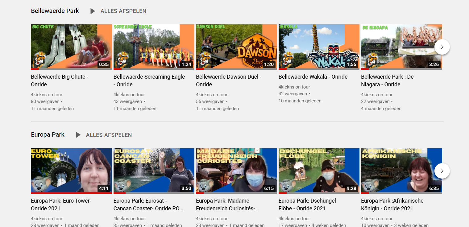Click title 'Europa Park: Madame Freudenreich Curiosités'
469x227 pixels.
tap(227, 204)
